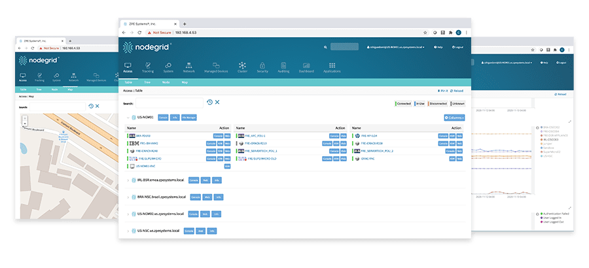589x268 pixels.
Task: Clear search with the X icon
Action: click(x=217, y=102)
